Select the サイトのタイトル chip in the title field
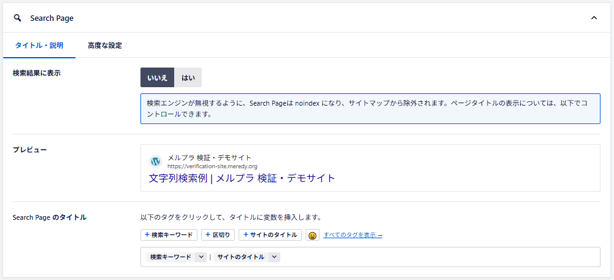Screen dimensions: 614x280 240,257
